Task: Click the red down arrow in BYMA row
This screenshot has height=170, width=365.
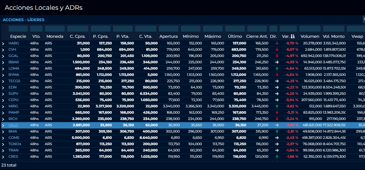Action: (x=277, y=75)
